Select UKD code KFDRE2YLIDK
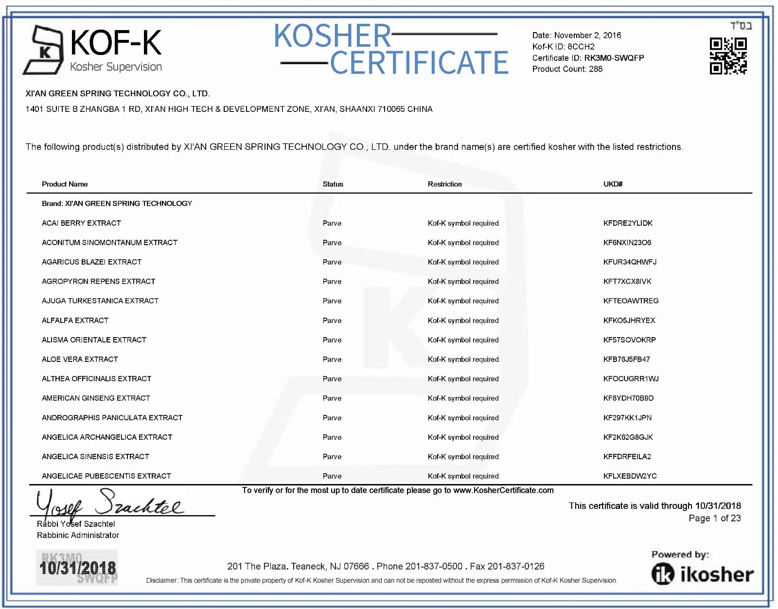Viewport: 778px width, 609px height. [628, 223]
